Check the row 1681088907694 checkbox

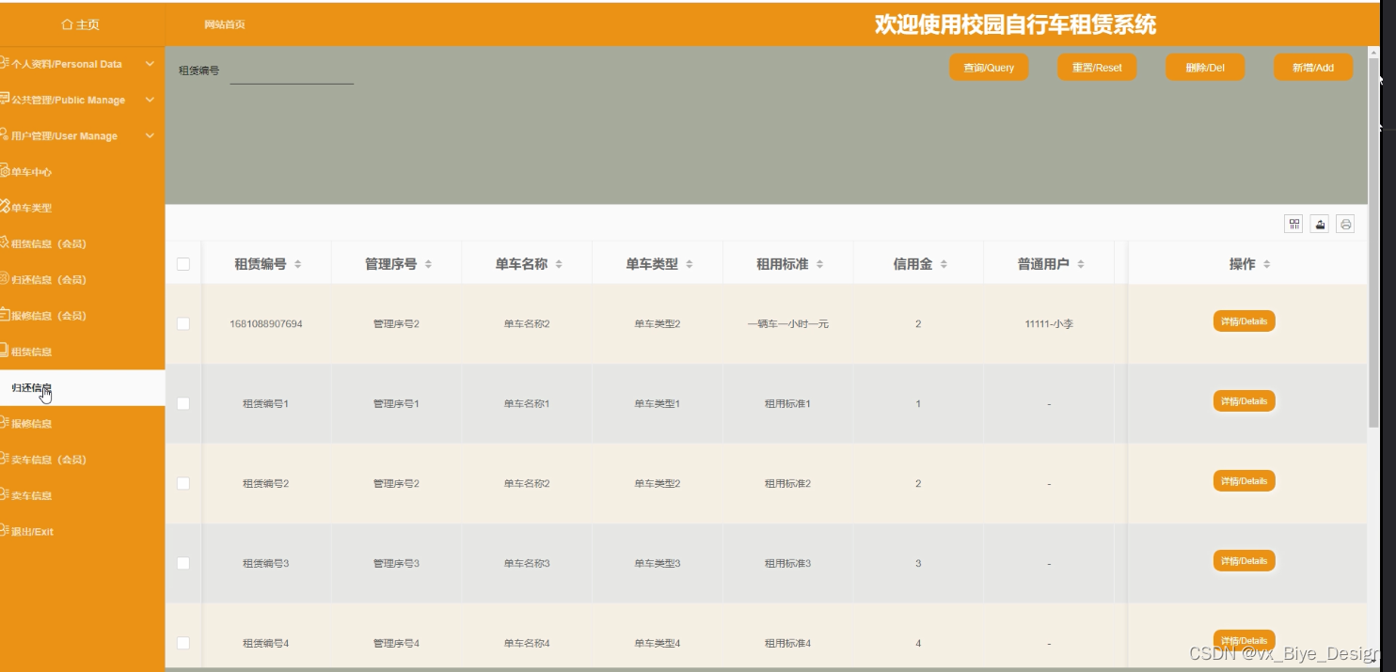coord(183,323)
